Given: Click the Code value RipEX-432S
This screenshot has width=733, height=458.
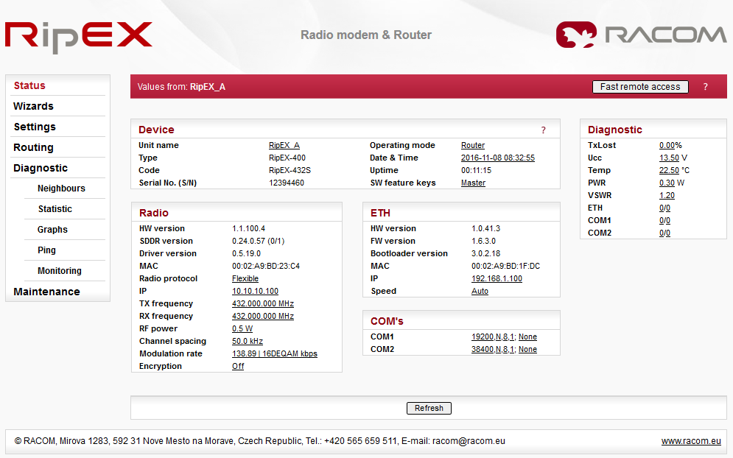Looking at the screenshot, I should pyautogui.click(x=290, y=171).
